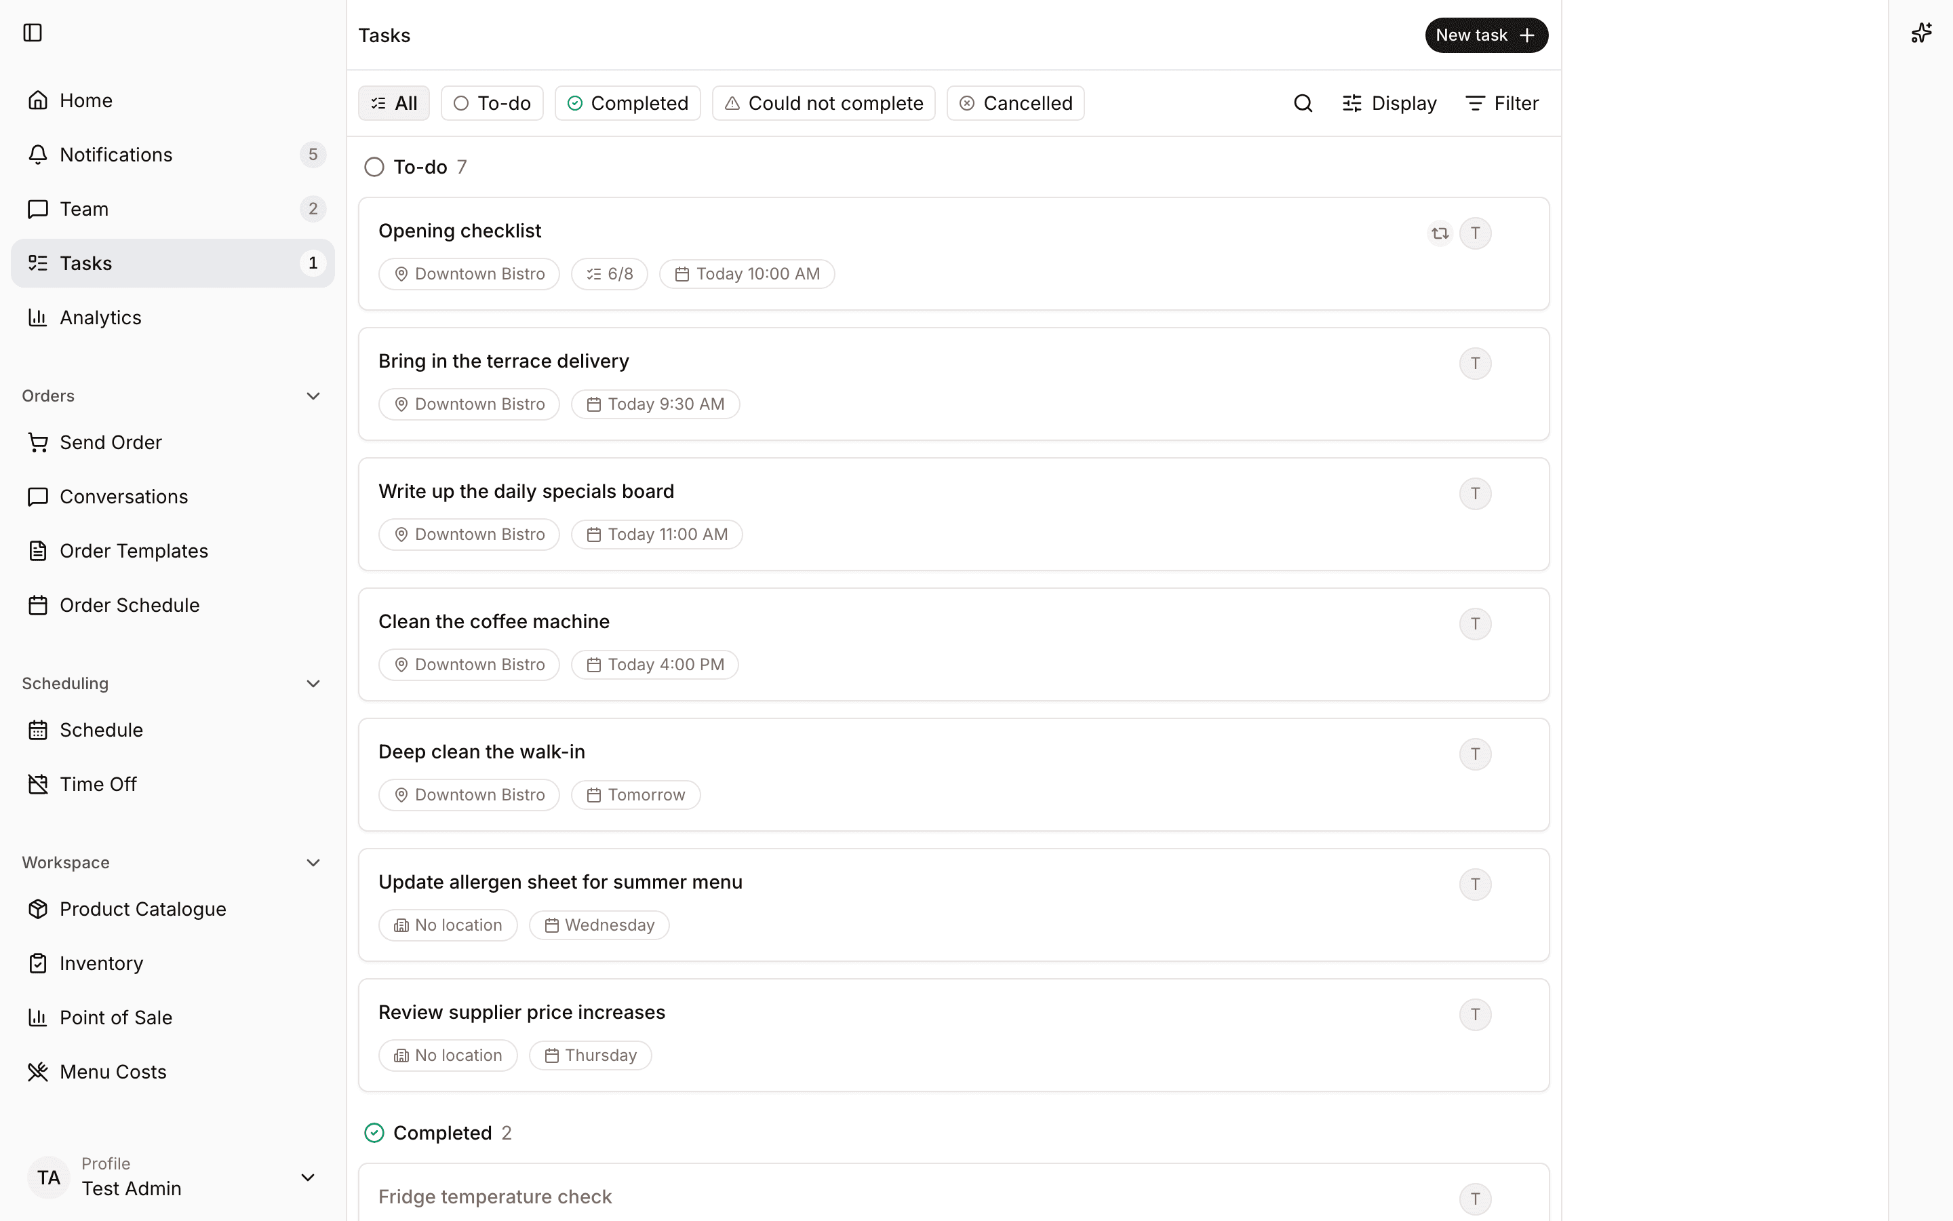Open Home in the sidebar

[x=173, y=100]
